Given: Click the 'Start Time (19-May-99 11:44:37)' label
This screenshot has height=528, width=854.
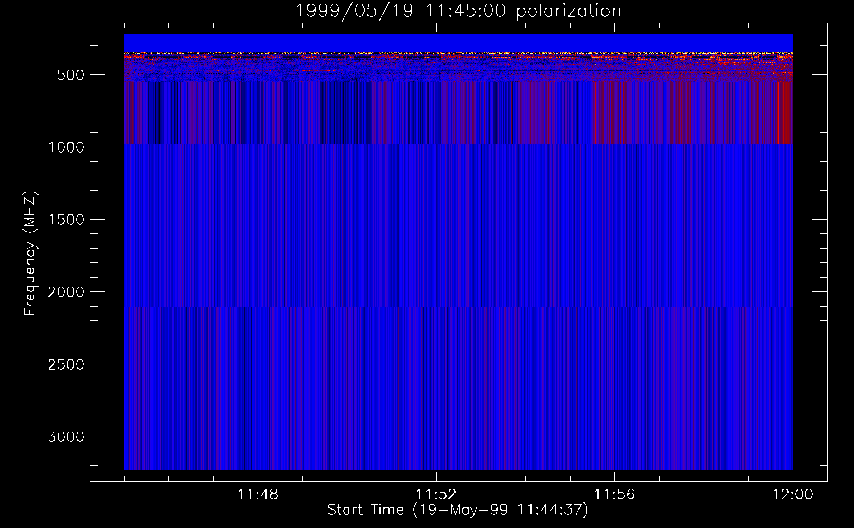Looking at the screenshot, I should point(458,510).
